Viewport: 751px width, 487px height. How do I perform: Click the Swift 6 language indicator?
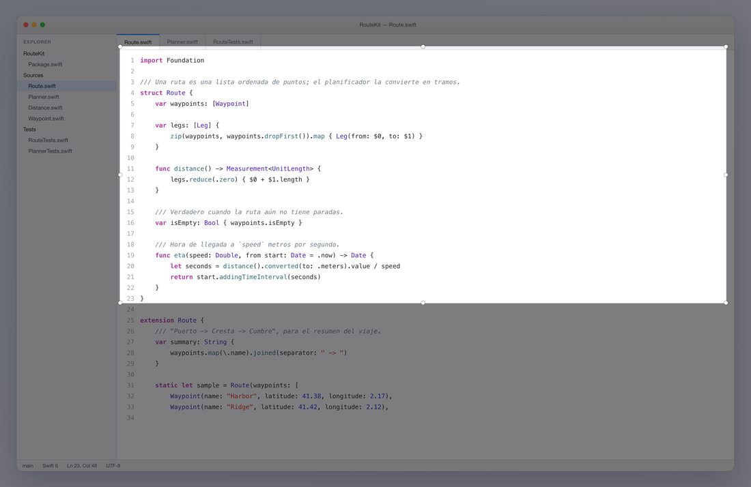point(50,465)
